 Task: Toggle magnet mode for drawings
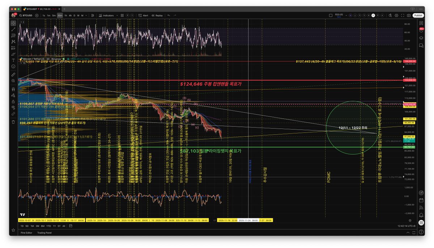click(x=13, y=89)
